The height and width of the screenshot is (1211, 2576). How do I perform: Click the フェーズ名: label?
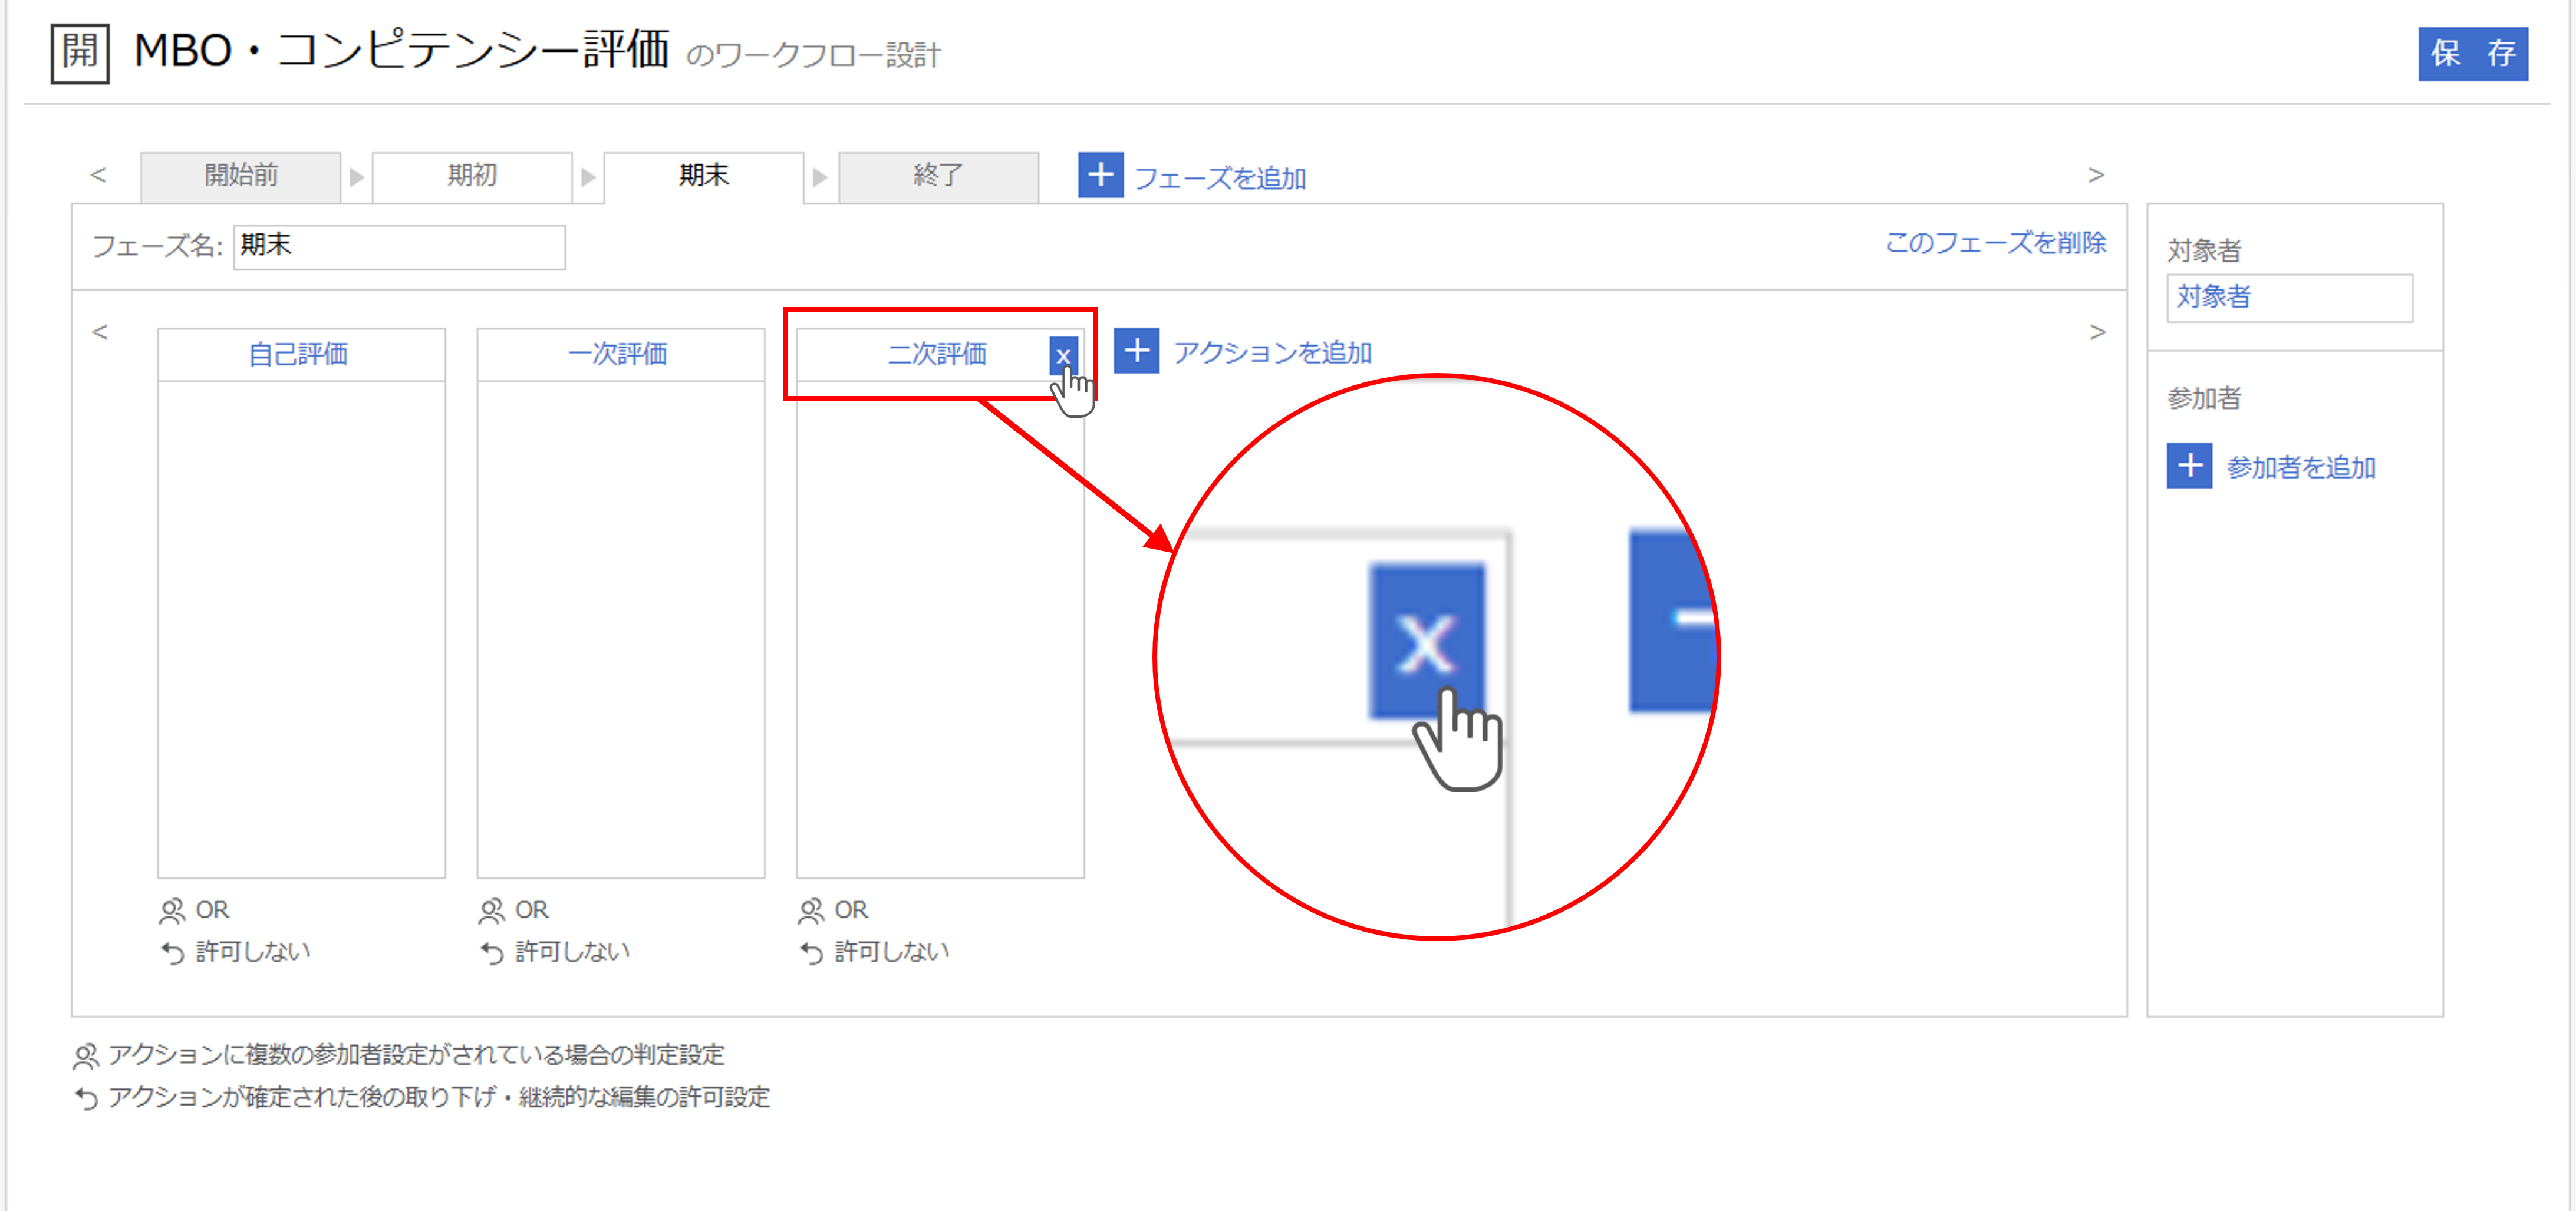157,246
